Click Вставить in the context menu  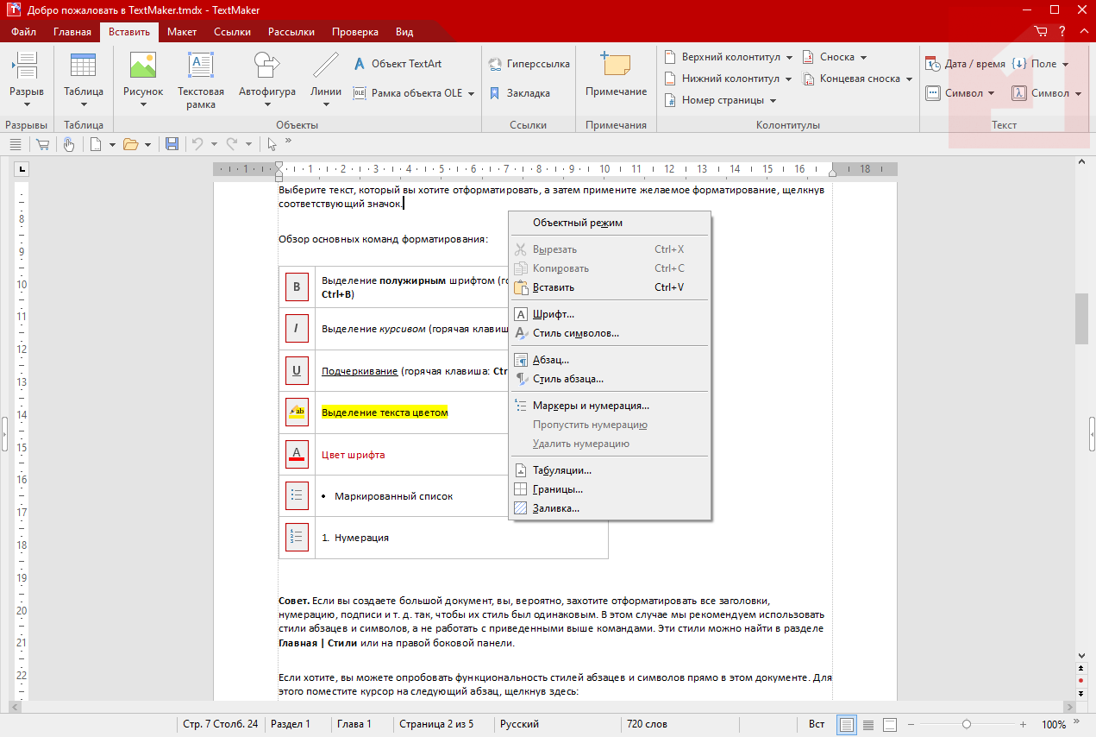coord(553,287)
